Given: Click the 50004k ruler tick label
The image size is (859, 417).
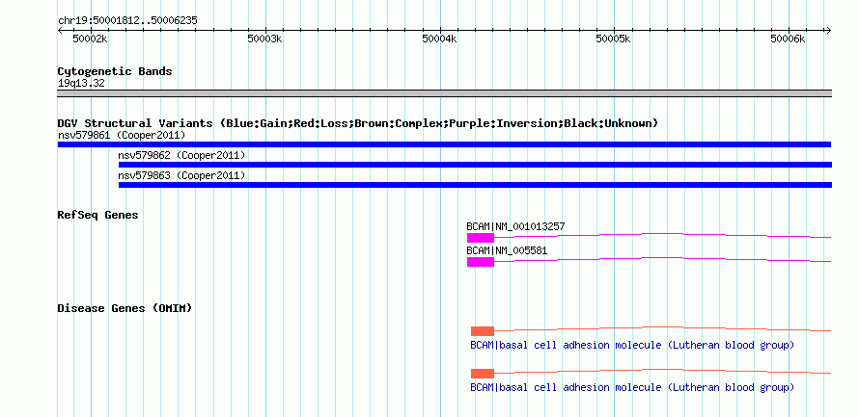Looking at the screenshot, I should (439, 39).
